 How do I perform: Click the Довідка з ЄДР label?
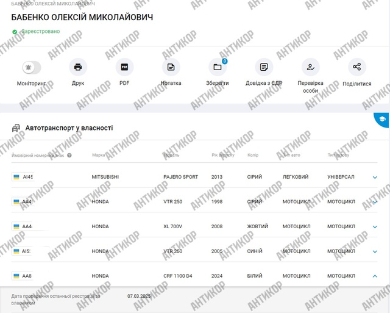(x=264, y=83)
